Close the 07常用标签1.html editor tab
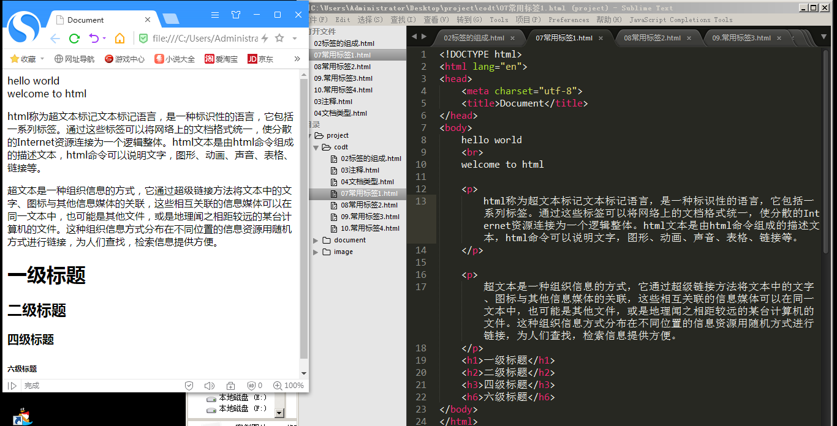Image resolution: width=837 pixels, height=426 pixels. pyautogui.click(x=601, y=38)
